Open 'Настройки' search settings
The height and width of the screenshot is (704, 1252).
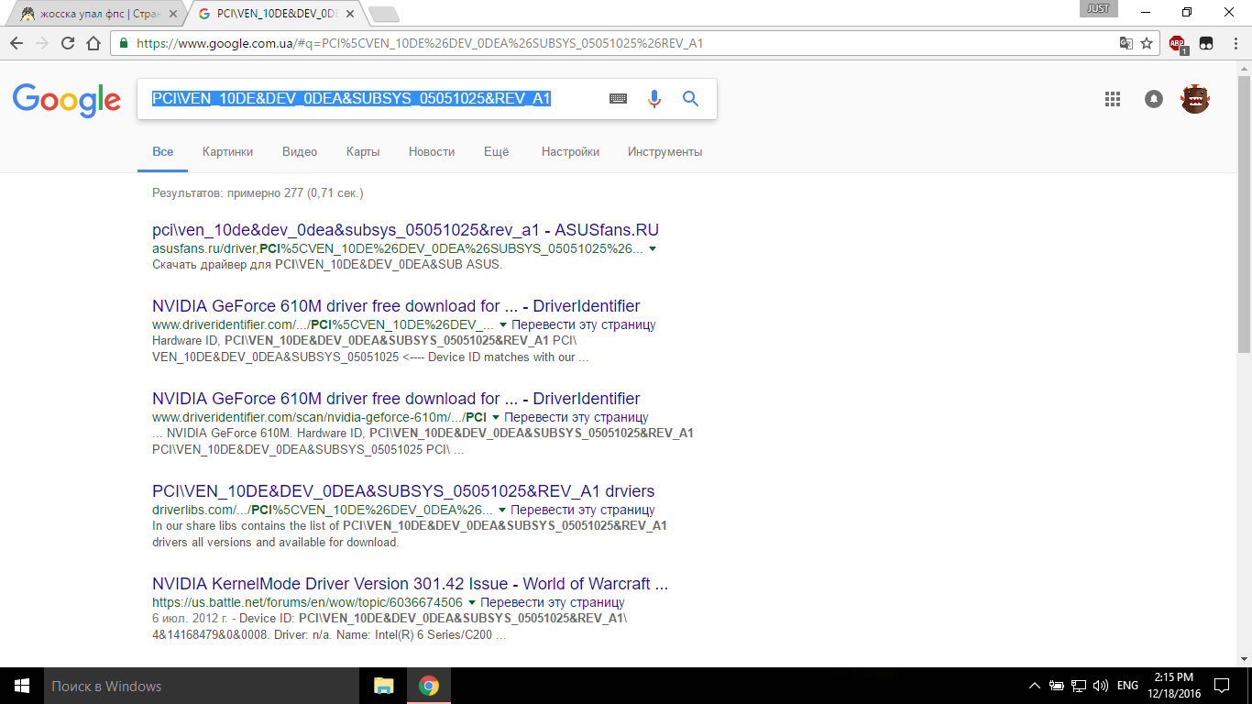pyautogui.click(x=570, y=152)
